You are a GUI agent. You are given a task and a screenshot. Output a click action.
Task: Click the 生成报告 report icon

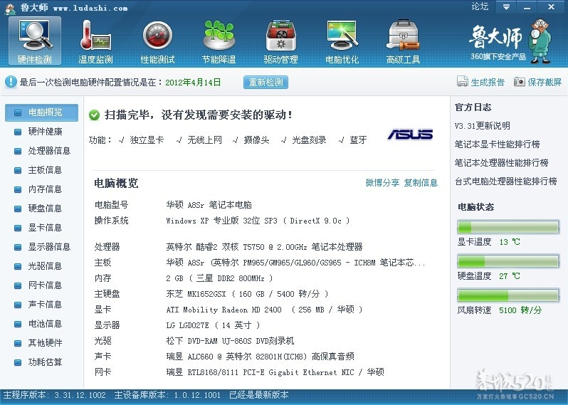click(x=462, y=82)
